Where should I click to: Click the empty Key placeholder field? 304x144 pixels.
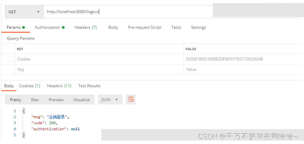[99, 69]
